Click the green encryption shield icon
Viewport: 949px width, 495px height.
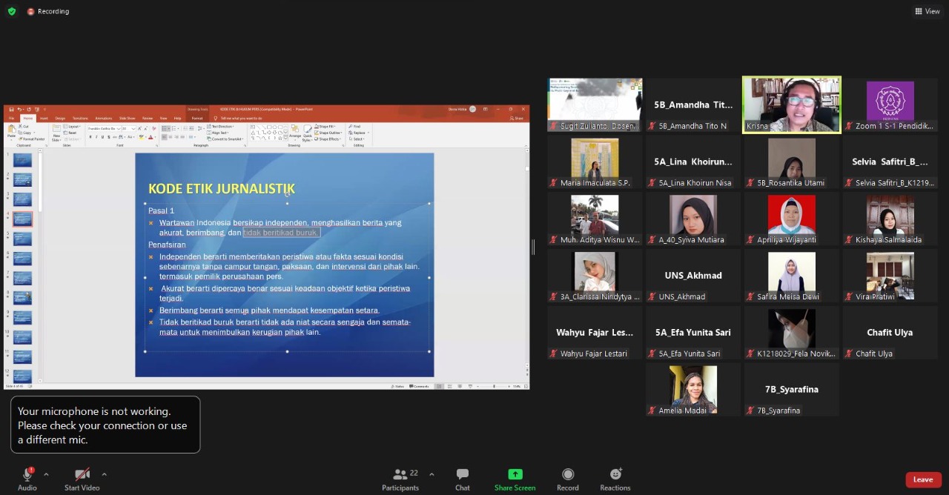11,11
